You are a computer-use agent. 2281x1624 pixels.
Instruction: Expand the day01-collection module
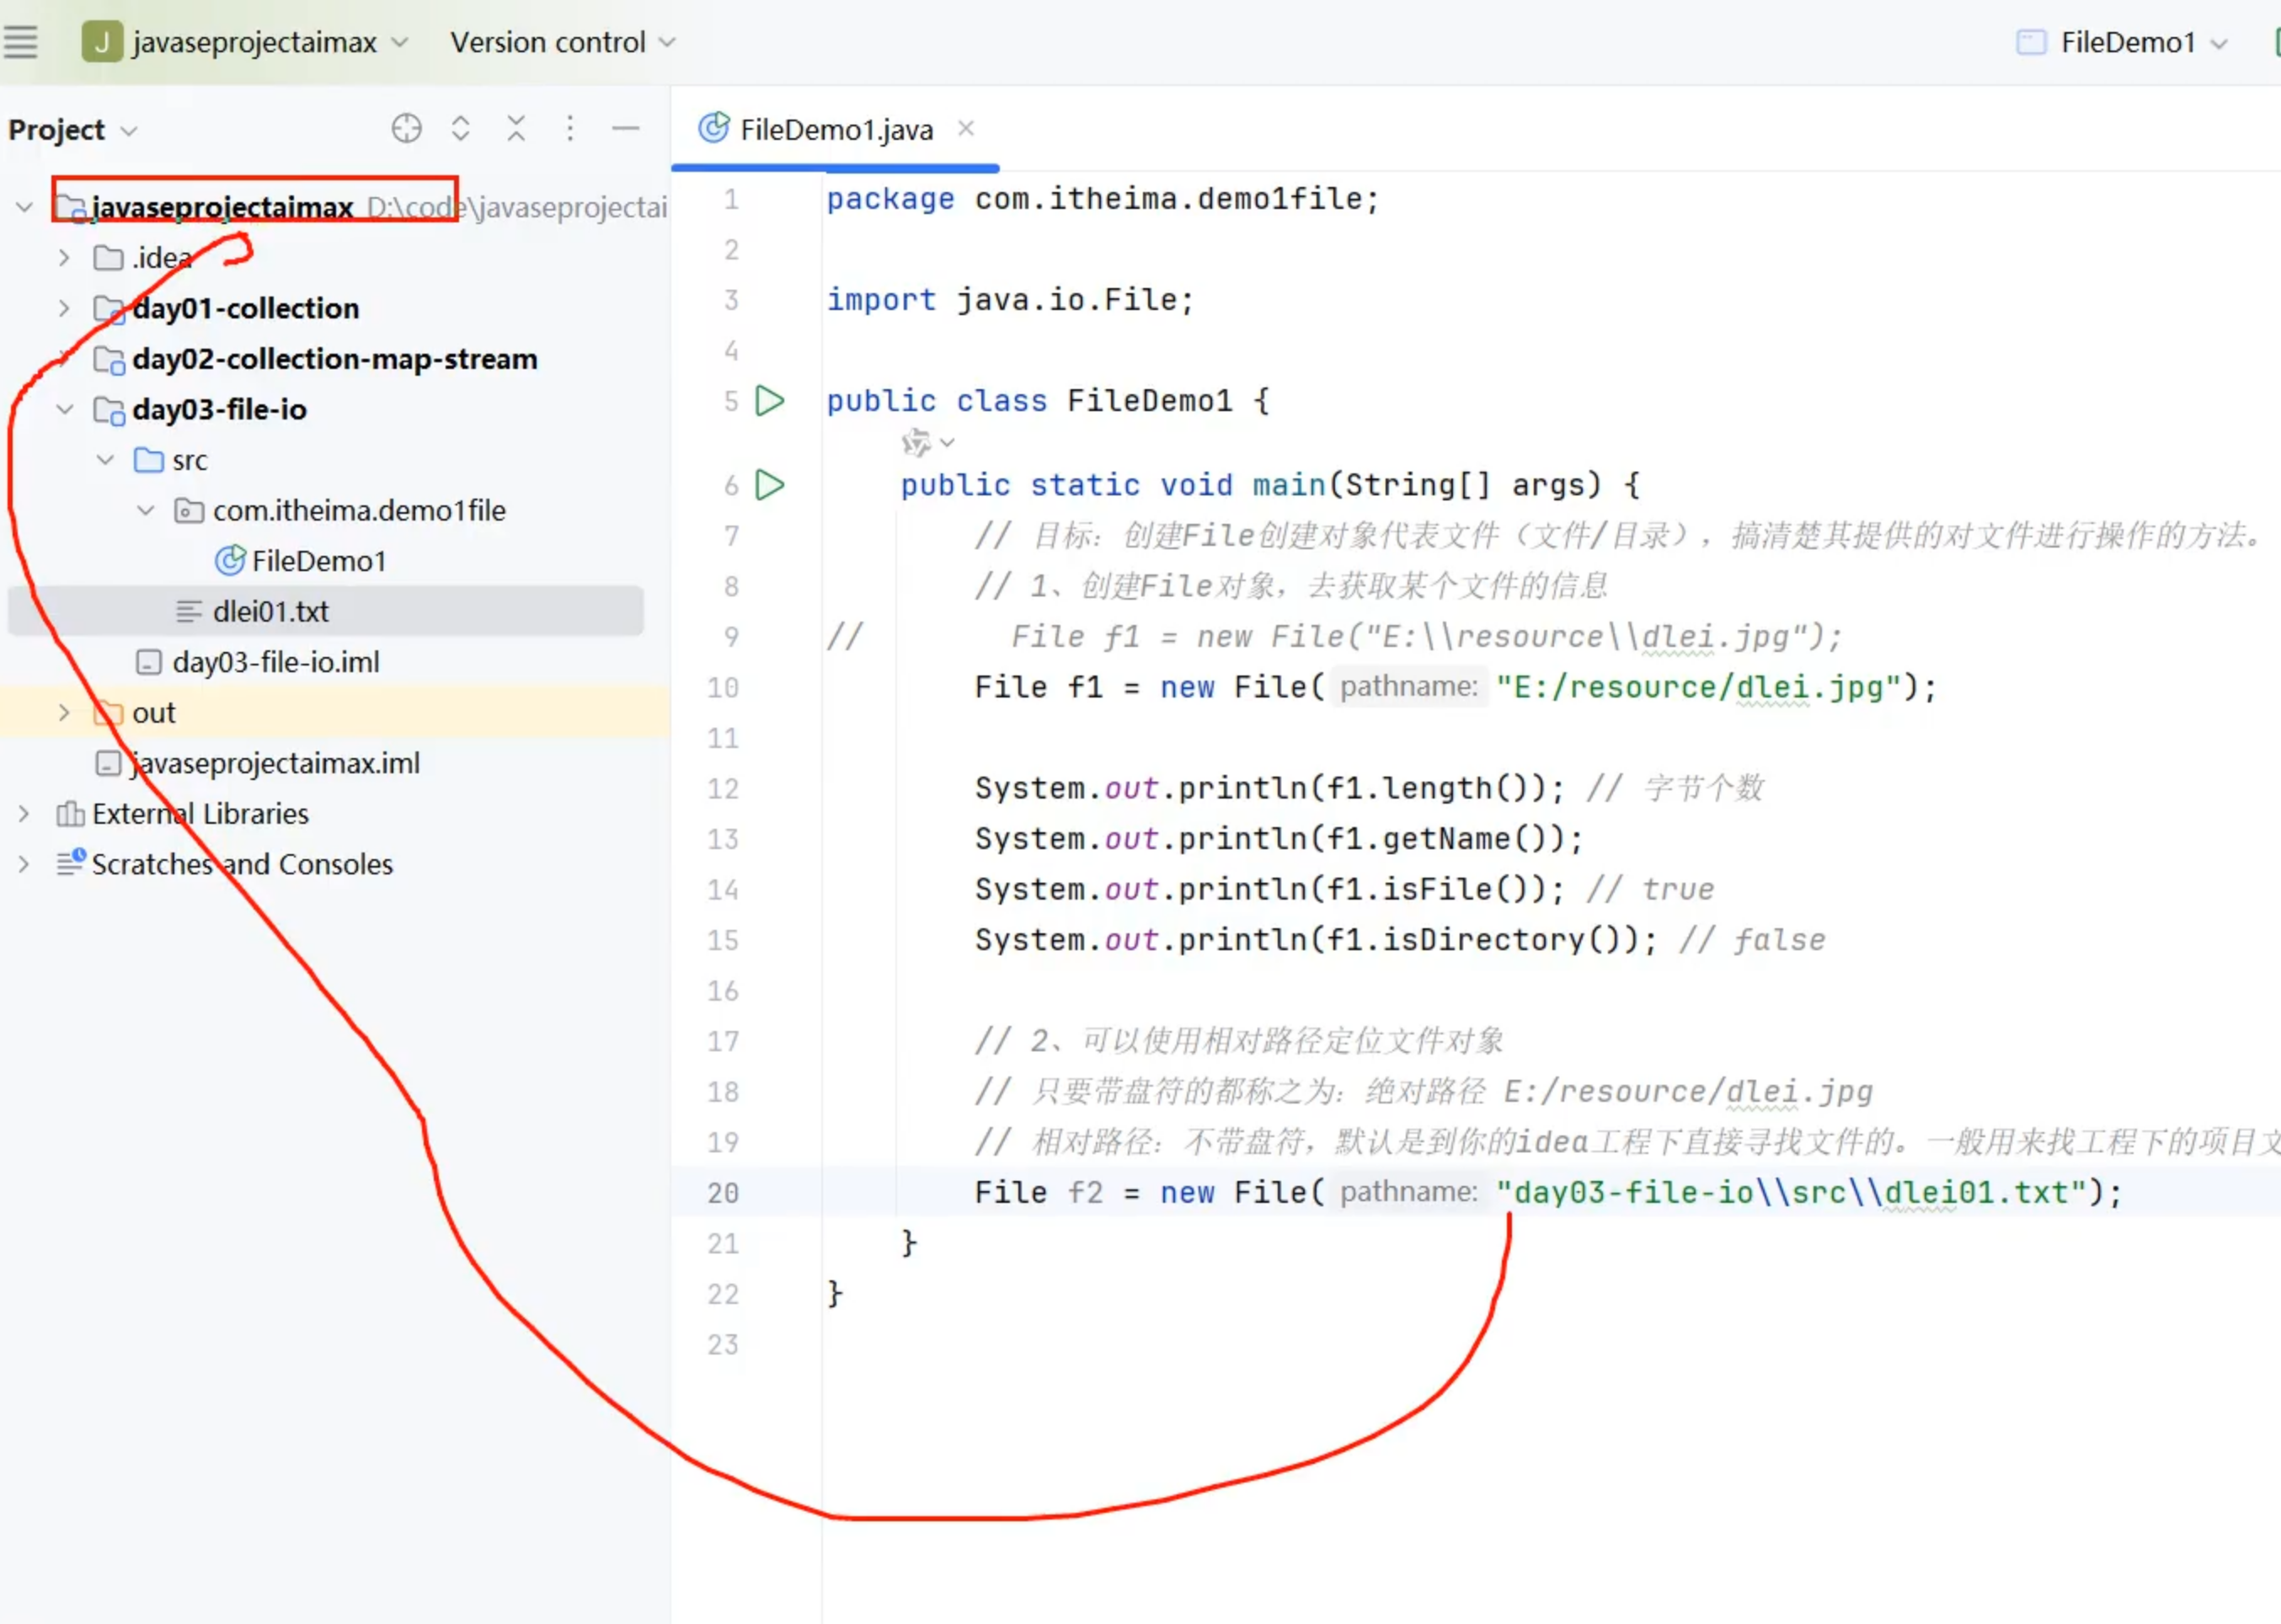(x=64, y=308)
